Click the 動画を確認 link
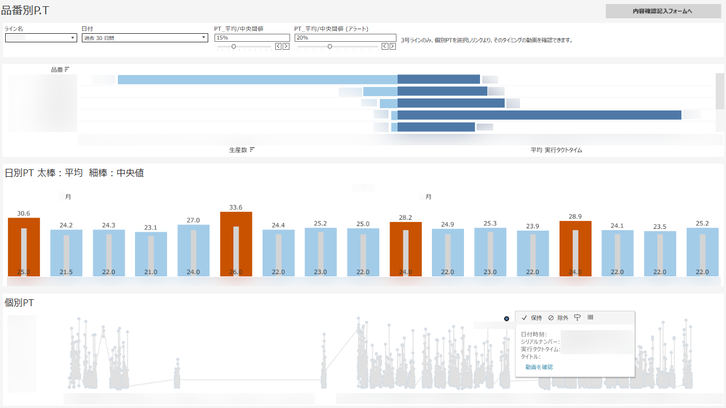726x408 pixels. (x=539, y=367)
